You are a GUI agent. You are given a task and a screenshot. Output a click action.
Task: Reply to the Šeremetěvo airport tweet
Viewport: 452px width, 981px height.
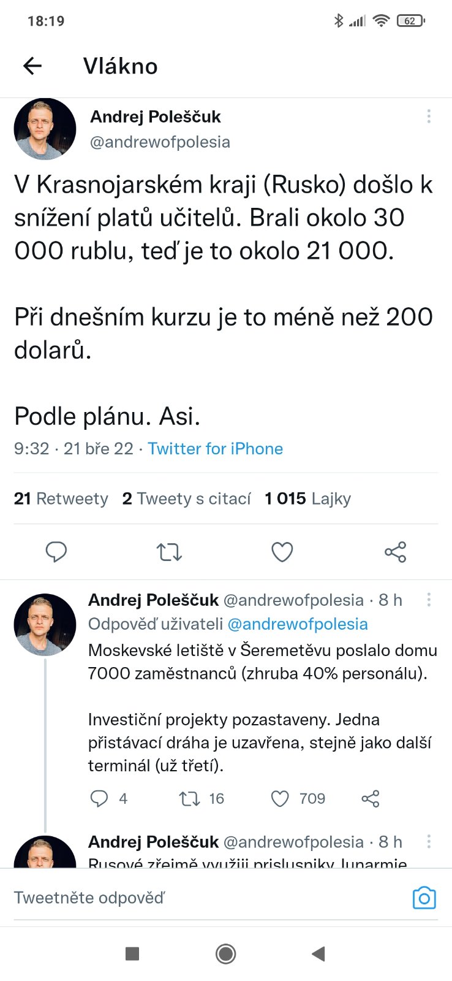tap(99, 798)
